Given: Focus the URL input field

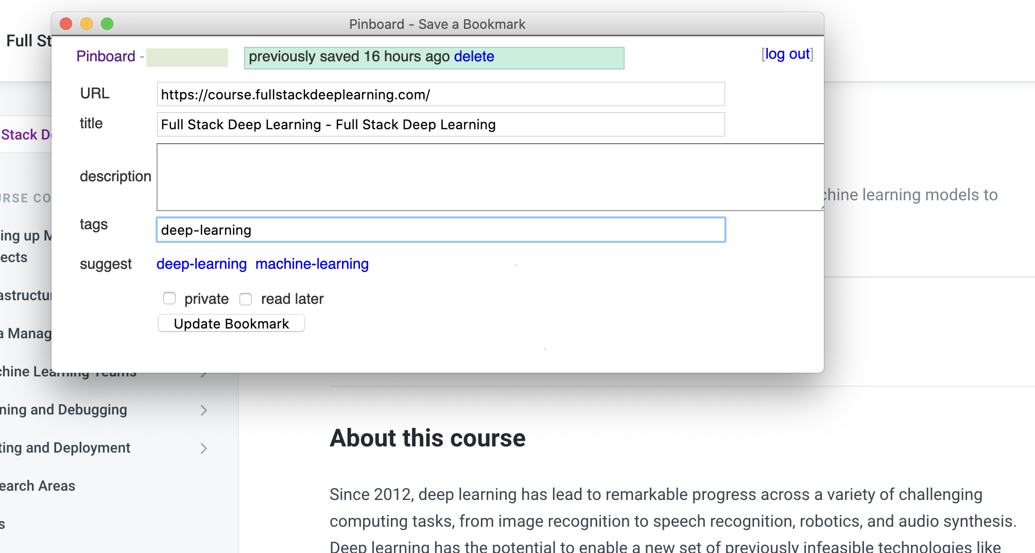Looking at the screenshot, I should coord(441,94).
